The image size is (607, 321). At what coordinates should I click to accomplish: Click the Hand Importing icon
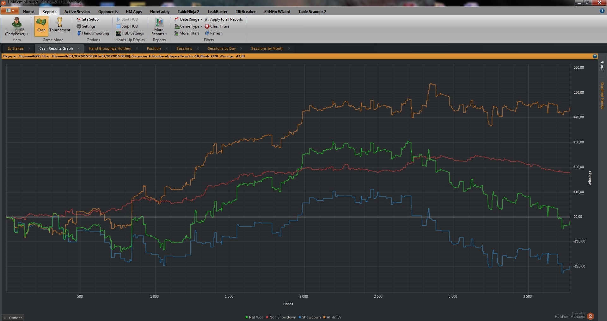coord(79,33)
